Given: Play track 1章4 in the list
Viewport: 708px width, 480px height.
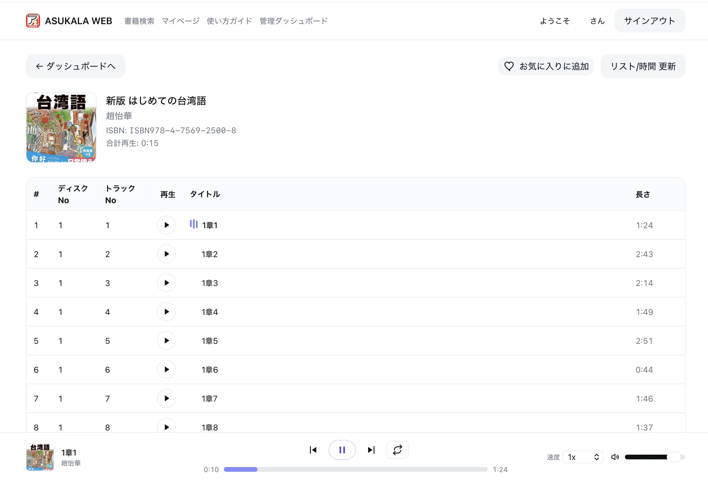Looking at the screenshot, I should [x=166, y=312].
